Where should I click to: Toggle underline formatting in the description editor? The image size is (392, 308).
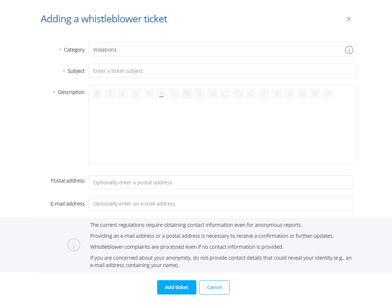pyautogui.click(x=123, y=94)
